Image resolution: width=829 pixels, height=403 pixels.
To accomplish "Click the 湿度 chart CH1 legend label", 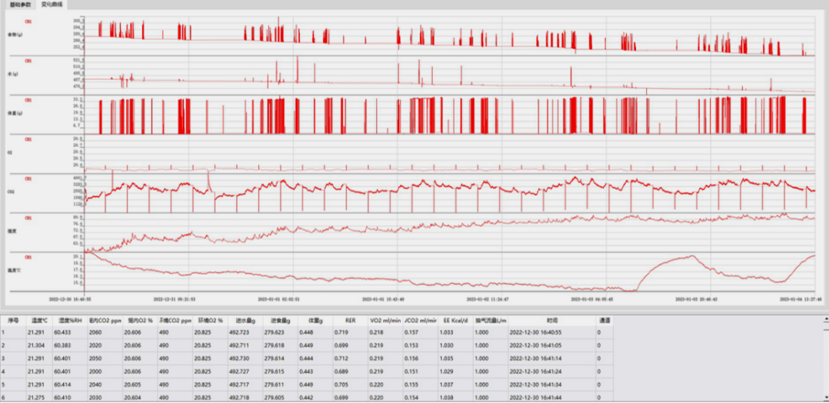I will 28,218.
